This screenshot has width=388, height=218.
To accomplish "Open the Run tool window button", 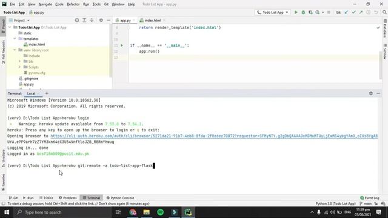I will click(28, 198).
